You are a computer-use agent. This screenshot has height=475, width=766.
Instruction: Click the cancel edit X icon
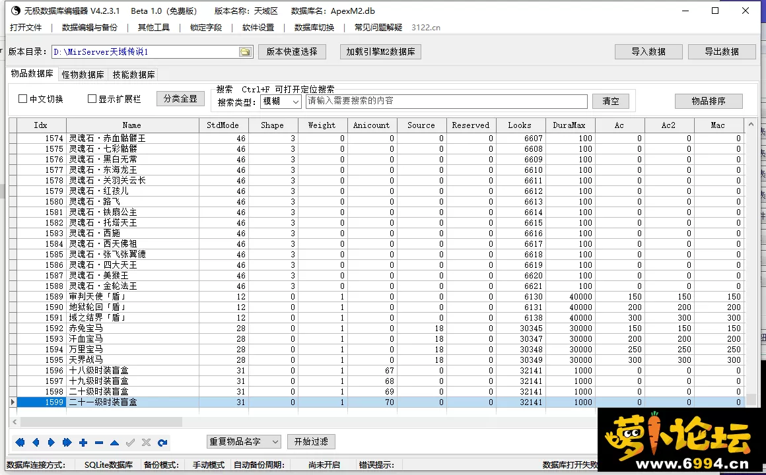pyautogui.click(x=146, y=443)
